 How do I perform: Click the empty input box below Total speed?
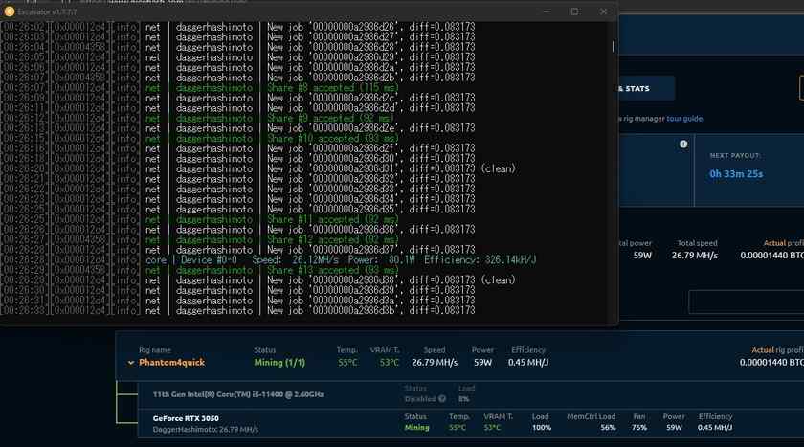[x=746, y=302]
